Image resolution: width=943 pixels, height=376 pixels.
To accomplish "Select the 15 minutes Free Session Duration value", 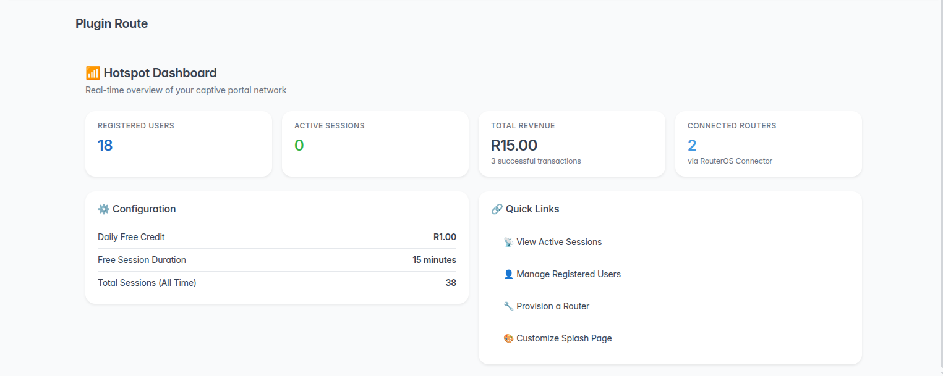I will (x=434, y=260).
